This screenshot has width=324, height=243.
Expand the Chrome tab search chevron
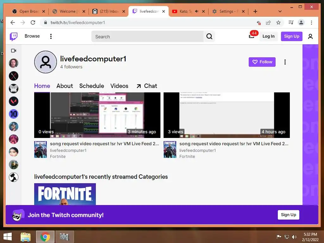pos(280,11)
